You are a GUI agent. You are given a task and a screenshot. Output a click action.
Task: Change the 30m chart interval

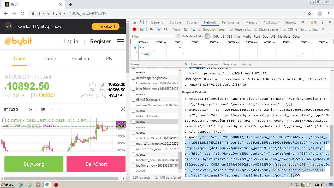[x=33, y=110]
